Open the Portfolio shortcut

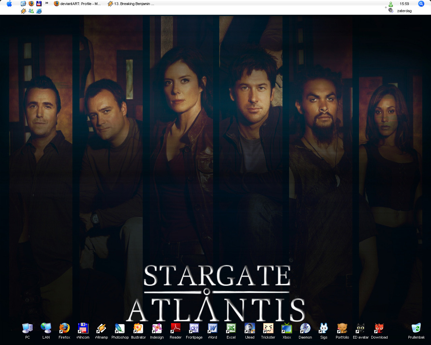342,328
